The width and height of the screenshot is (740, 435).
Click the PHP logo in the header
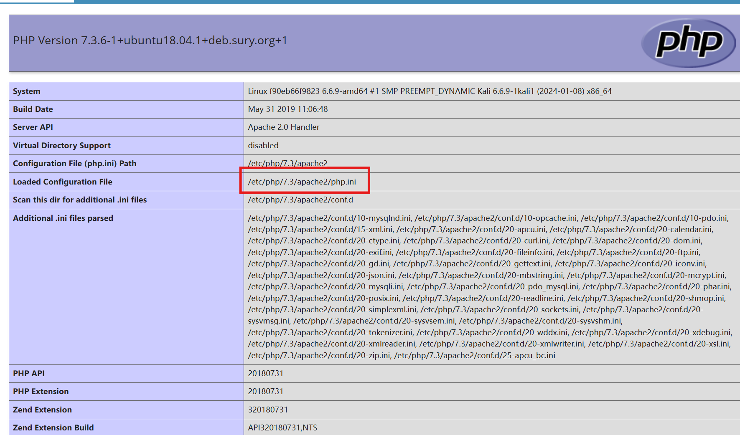tap(688, 42)
